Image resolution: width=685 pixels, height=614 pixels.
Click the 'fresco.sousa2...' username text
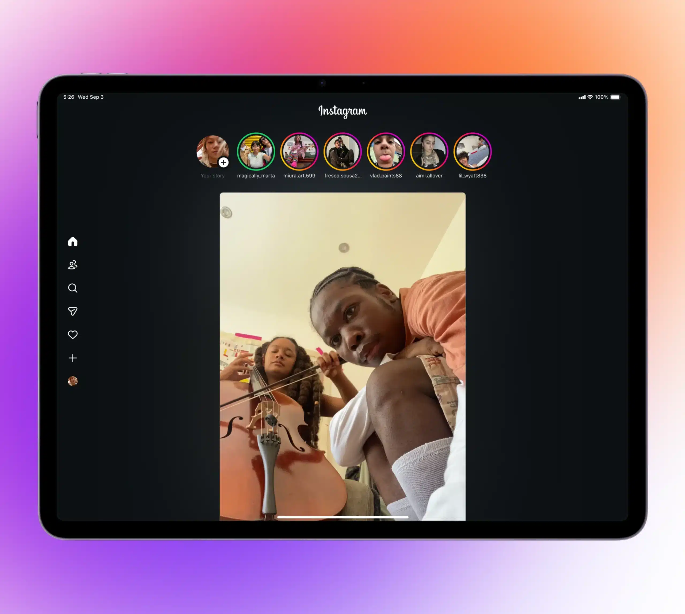click(x=343, y=176)
